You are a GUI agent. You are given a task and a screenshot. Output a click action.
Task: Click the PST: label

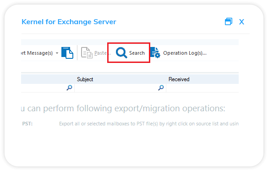[x=27, y=124]
